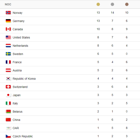The image size is (140, 140).
Task: Click the NOC column header
Action: point(8,4)
